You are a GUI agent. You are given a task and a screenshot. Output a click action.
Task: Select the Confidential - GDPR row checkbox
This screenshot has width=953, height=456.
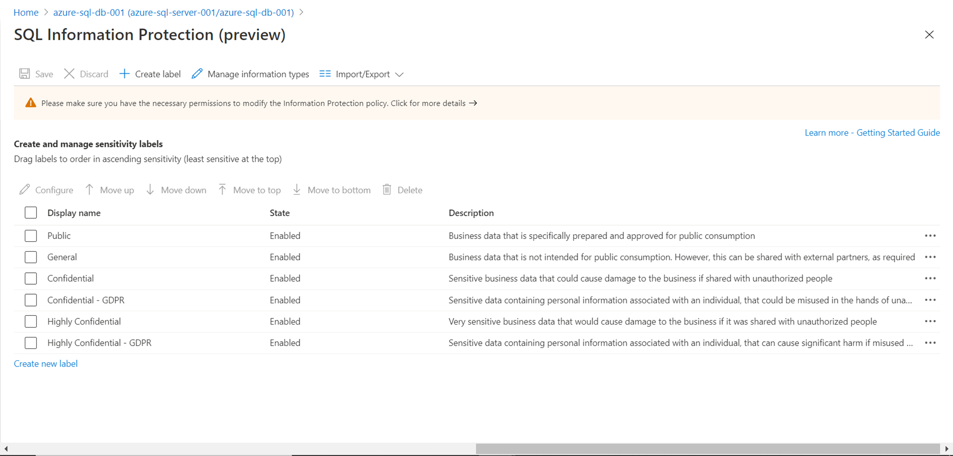31,300
